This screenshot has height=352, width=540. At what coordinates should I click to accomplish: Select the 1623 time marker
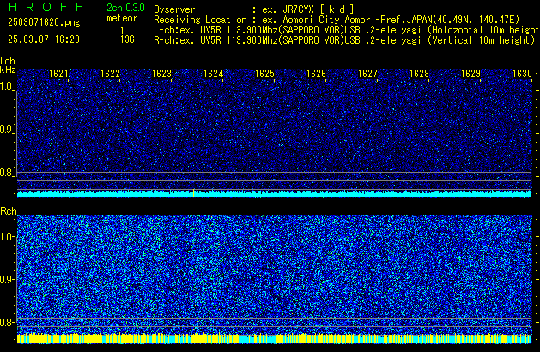tap(161, 74)
